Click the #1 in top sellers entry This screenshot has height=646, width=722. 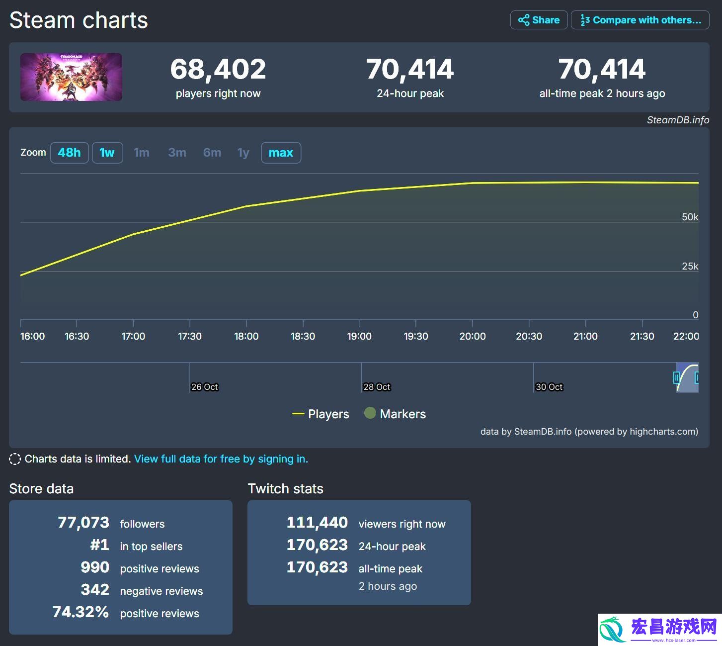tap(136, 546)
